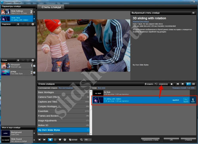Screen dimensions: 198x144
Task: Open the gear options in bottom toolbar
Action: [65, 140]
